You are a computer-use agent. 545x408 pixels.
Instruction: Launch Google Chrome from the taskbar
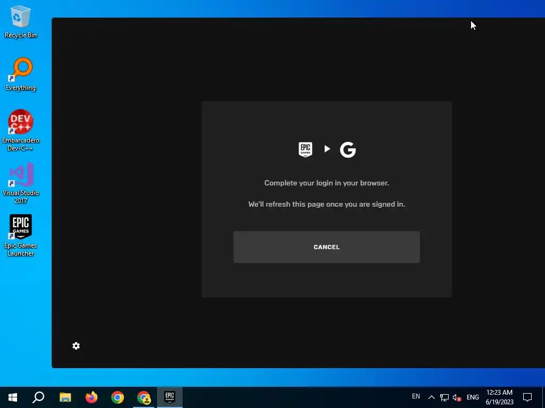tap(118, 397)
